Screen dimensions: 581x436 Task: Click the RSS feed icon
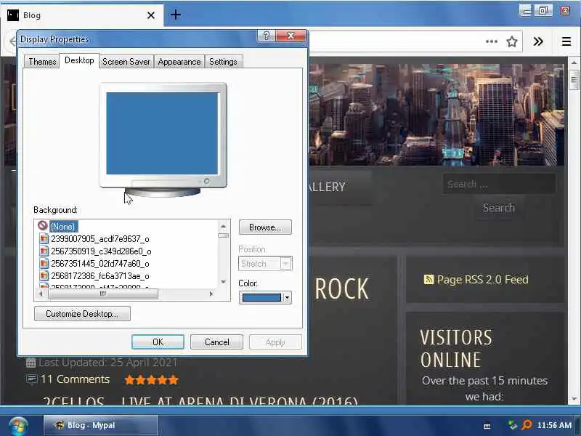428,279
